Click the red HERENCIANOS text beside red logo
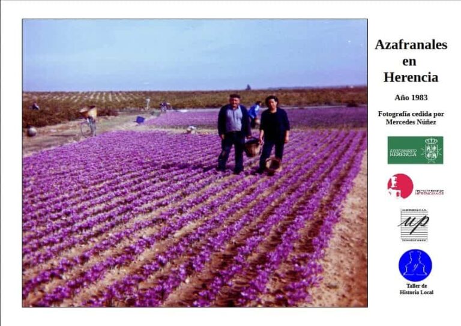The width and height of the screenshot is (461, 326). (x=429, y=193)
